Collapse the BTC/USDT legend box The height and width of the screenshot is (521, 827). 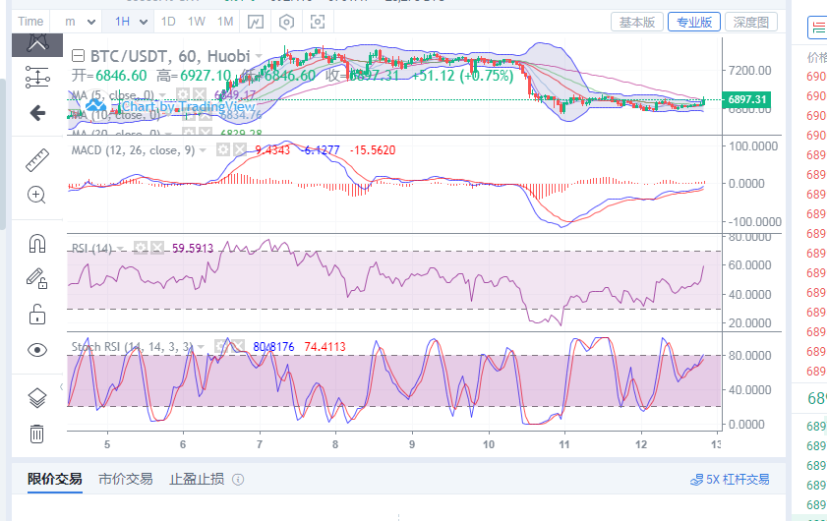78,56
